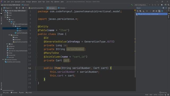The height and width of the screenshot is (96, 170).
Task: Click the Debug bug icon in toolbar
Action: coord(152,5)
